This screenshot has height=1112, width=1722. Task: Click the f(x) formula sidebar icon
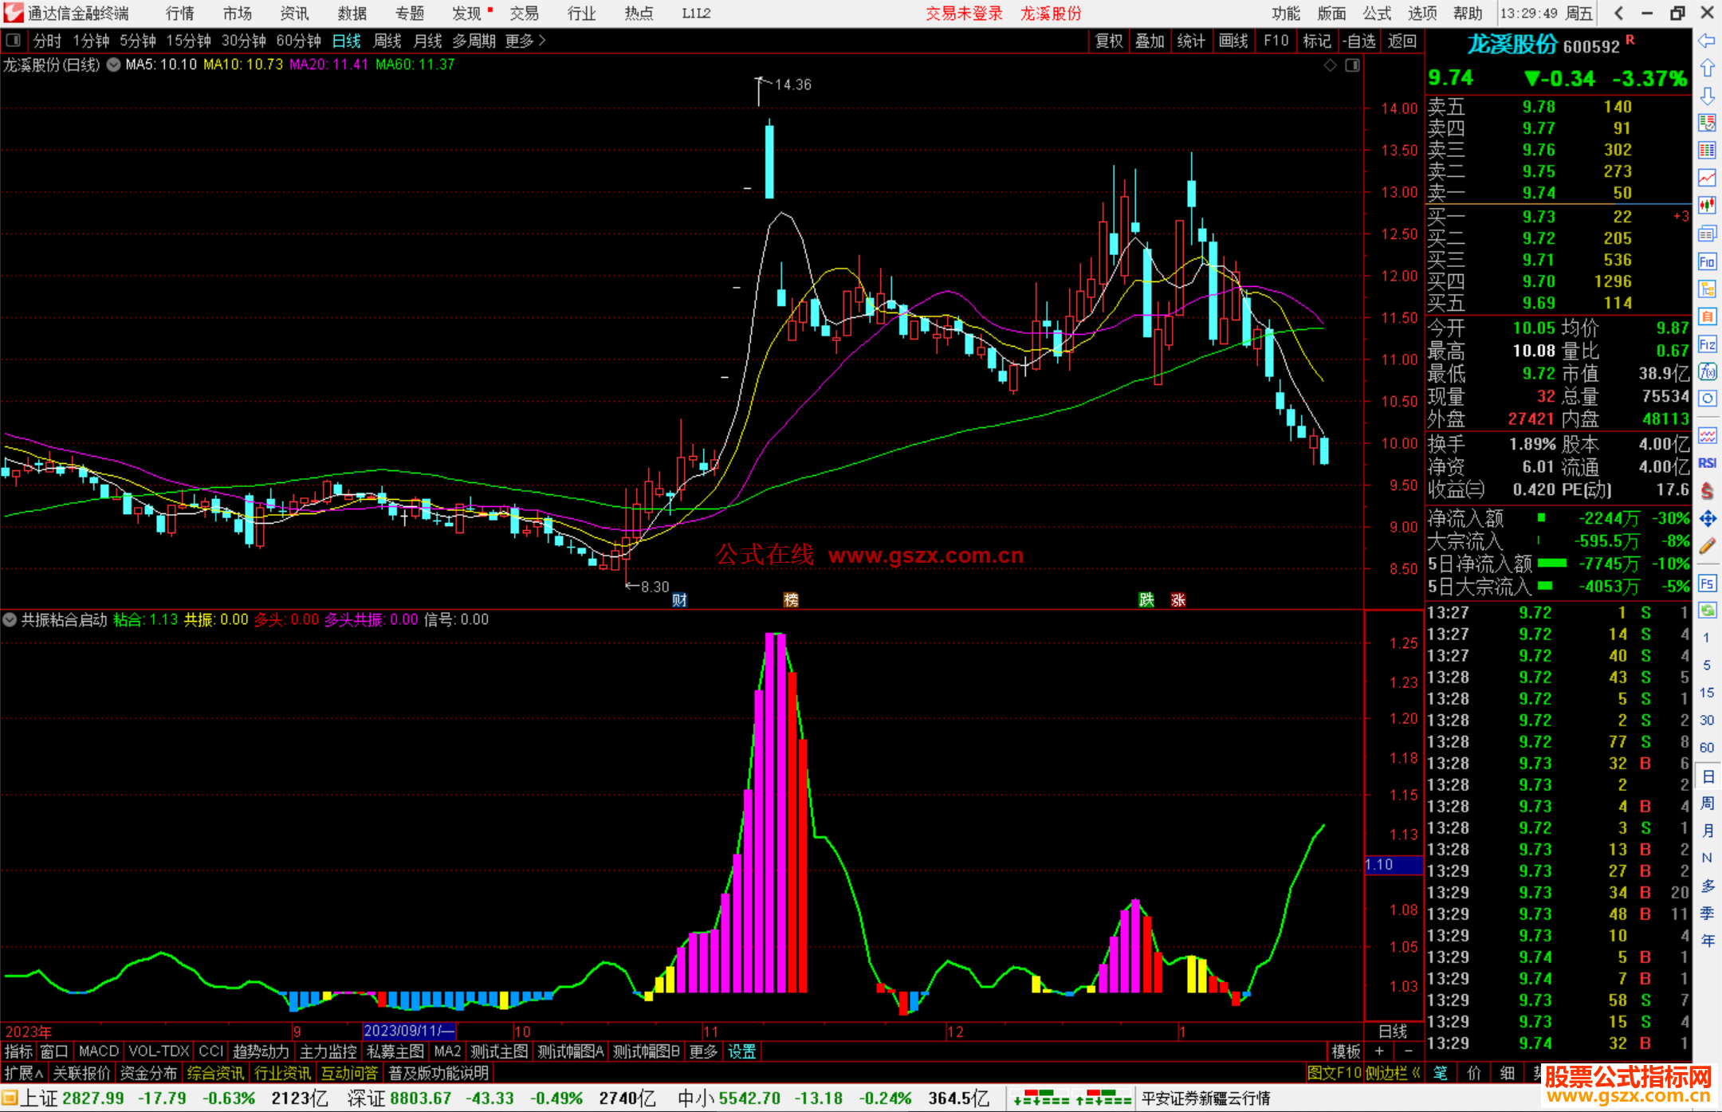1707,371
